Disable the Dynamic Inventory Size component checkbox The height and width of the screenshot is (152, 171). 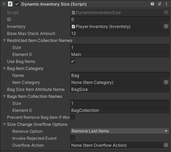tap(17, 4)
